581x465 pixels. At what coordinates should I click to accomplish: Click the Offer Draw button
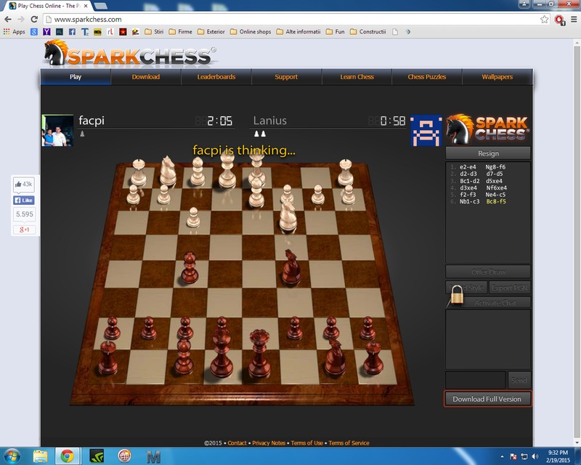click(x=488, y=272)
